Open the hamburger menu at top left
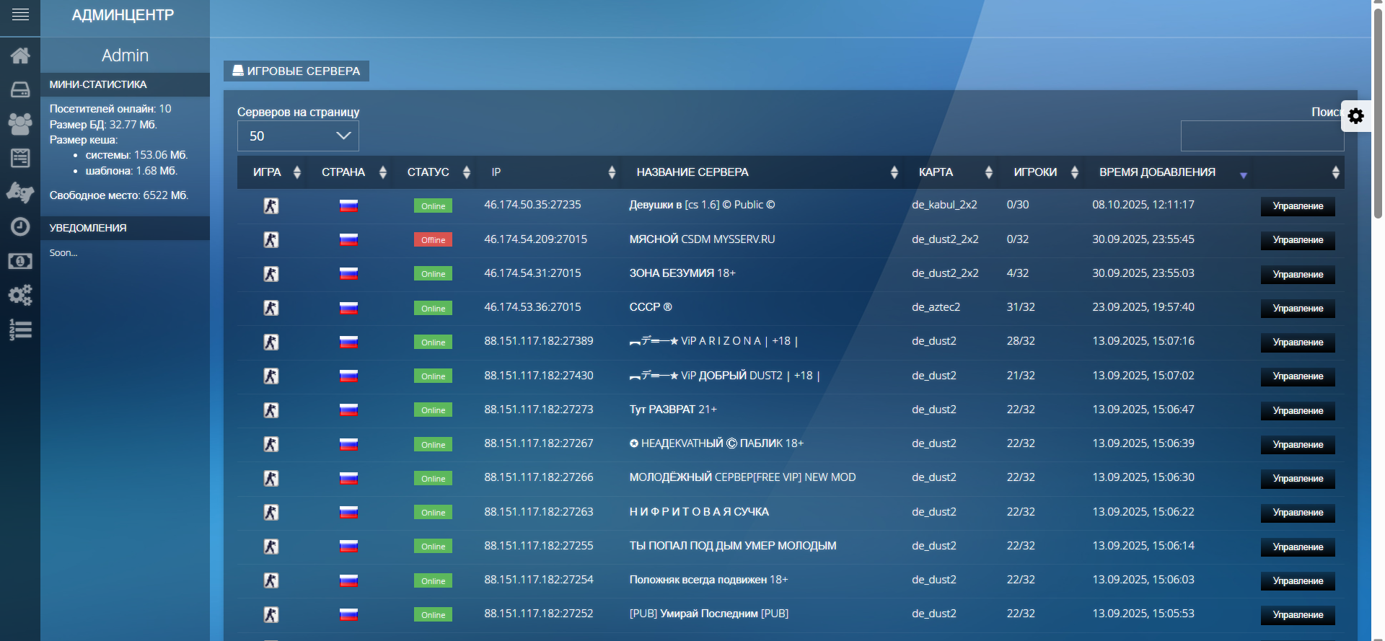The width and height of the screenshot is (1385, 641). pyautogui.click(x=20, y=14)
